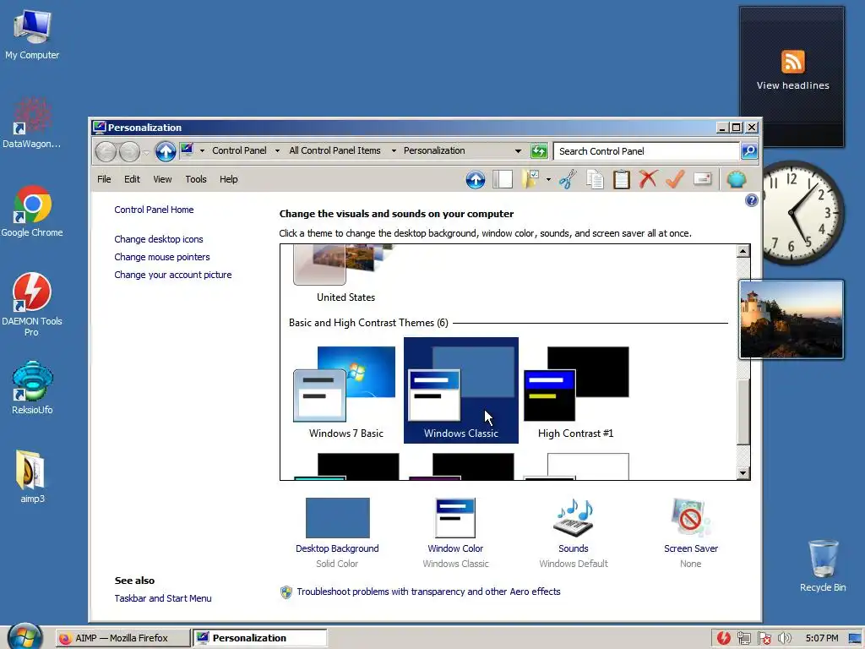This screenshot has width=865, height=649.
Task: Click the green Refresh button
Action: [x=539, y=150]
